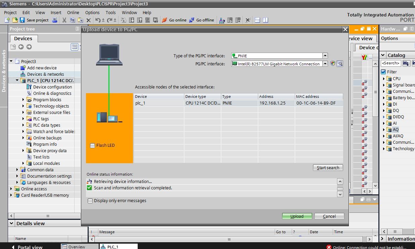This screenshot has width=415, height=249.
Task: Select Add new device in tree
Action: coord(42,68)
